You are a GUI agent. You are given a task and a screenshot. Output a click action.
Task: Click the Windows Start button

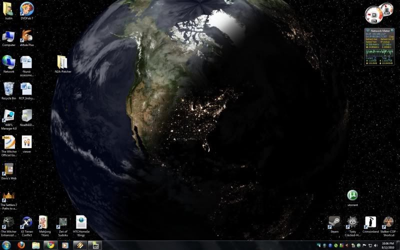tap(6, 245)
